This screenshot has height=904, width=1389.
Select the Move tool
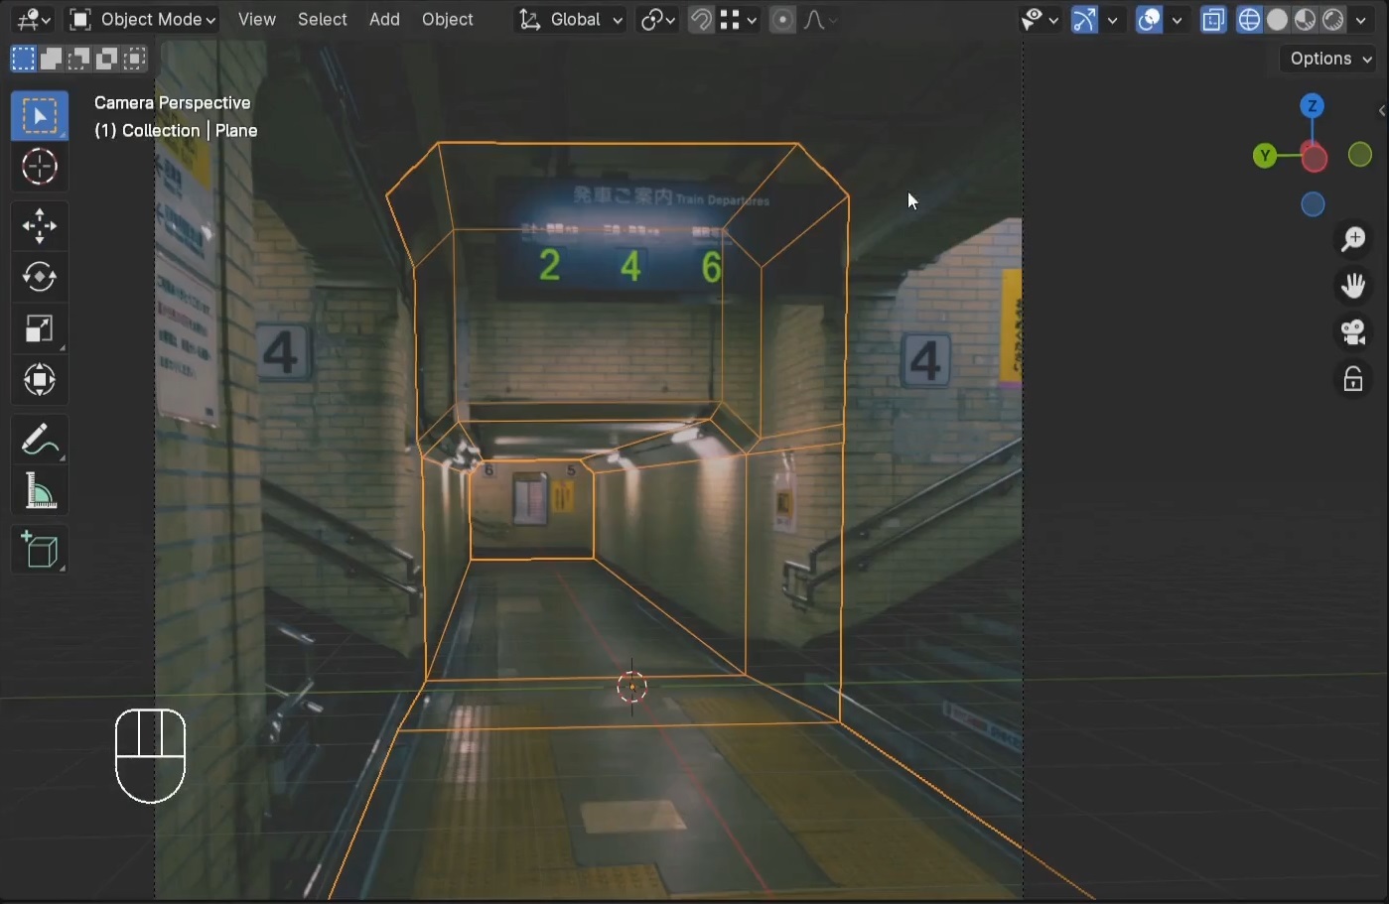click(x=40, y=225)
